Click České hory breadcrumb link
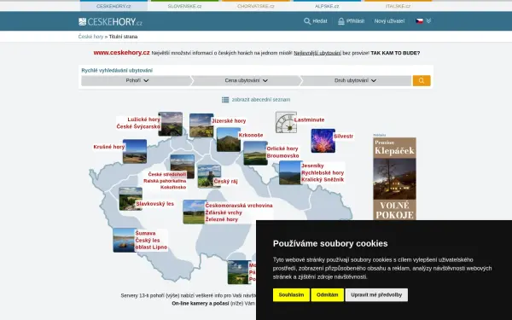512x320 pixels. pyautogui.click(x=90, y=37)
